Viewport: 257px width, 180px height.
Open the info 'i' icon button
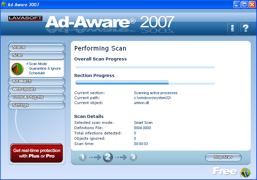click(x=232, y=28)
